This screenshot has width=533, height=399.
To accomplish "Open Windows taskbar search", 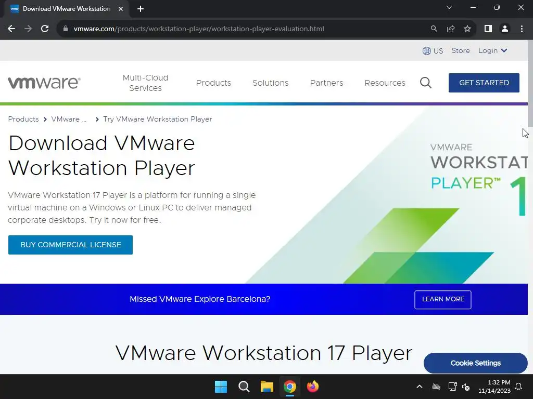I will point(244,387).
